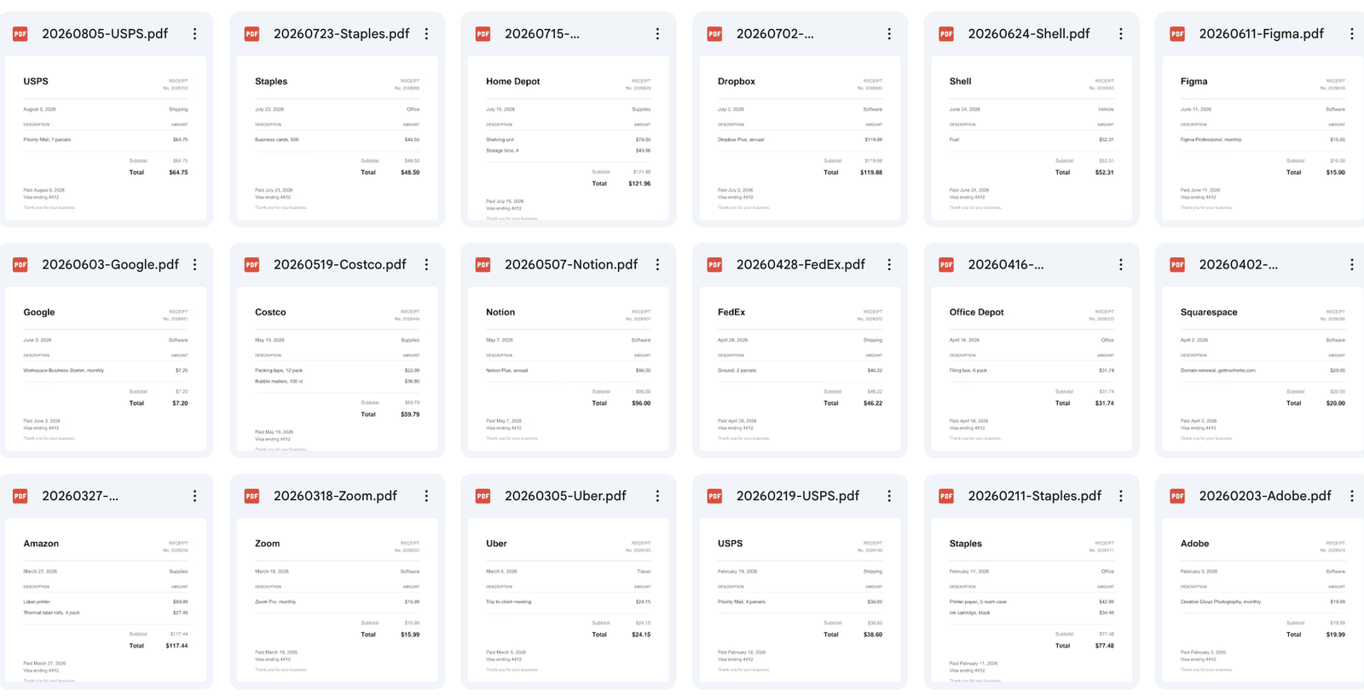Show more options for 20260624-Shell.pdf
Screen dimensions: 1364x697
pyautogui.click(x=1120, y=34)
